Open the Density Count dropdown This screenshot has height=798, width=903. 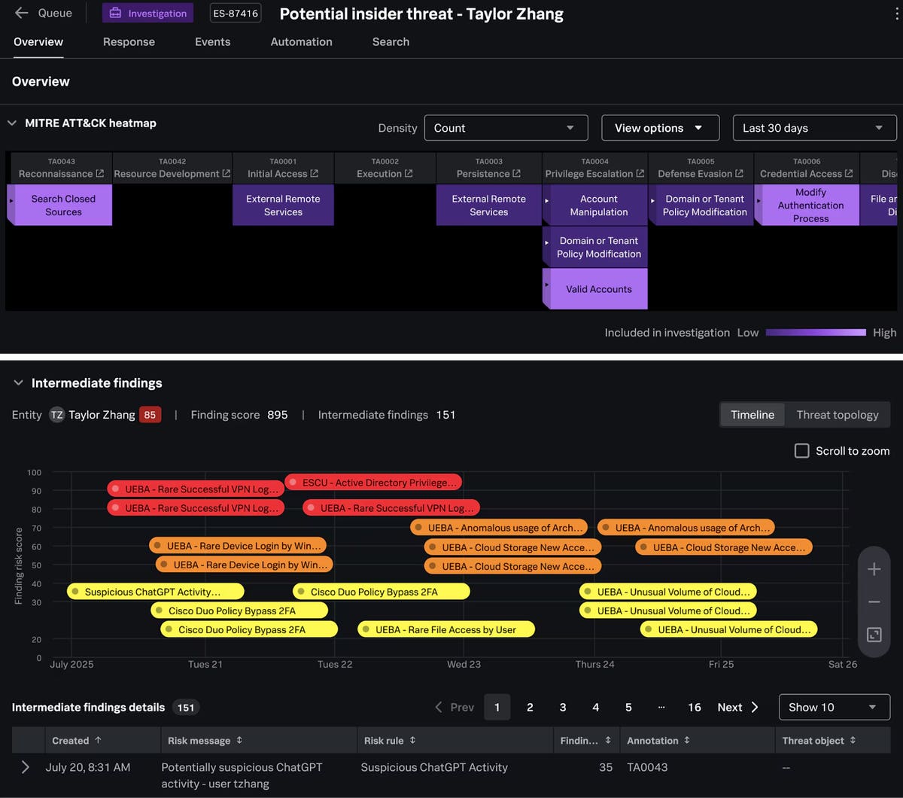click(506, 128)
